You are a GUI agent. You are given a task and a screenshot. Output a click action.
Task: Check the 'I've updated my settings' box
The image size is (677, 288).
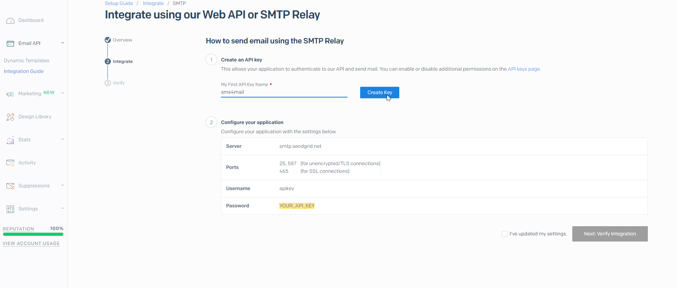pos(504,234)
